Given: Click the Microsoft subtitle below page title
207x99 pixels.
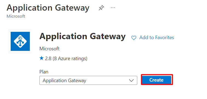Looking at the screenshot, I should click(16, 16).
